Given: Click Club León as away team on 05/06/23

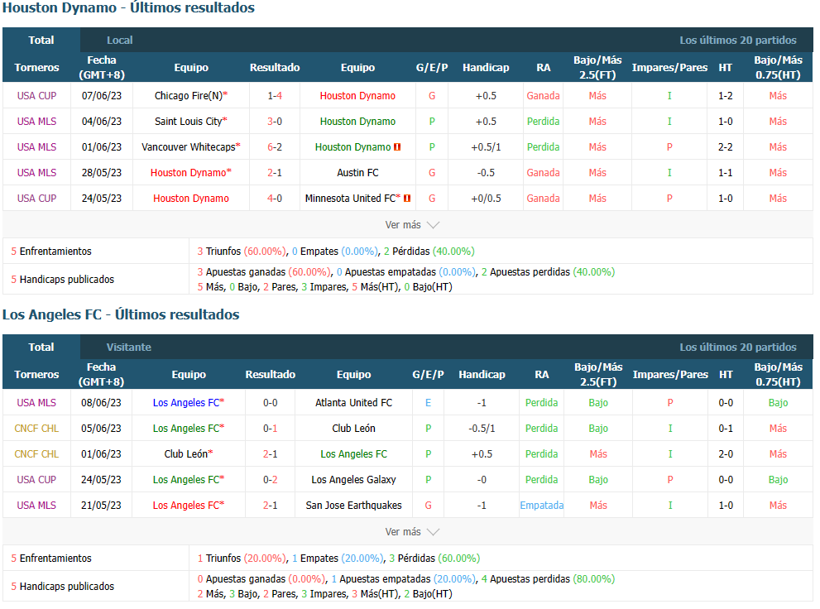Looking at the screenshot, I should point(353,428).
